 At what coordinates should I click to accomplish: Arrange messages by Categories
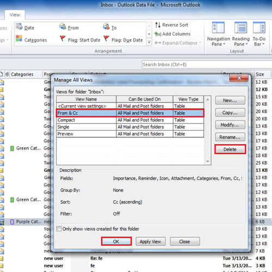click(x=31, y=40)
